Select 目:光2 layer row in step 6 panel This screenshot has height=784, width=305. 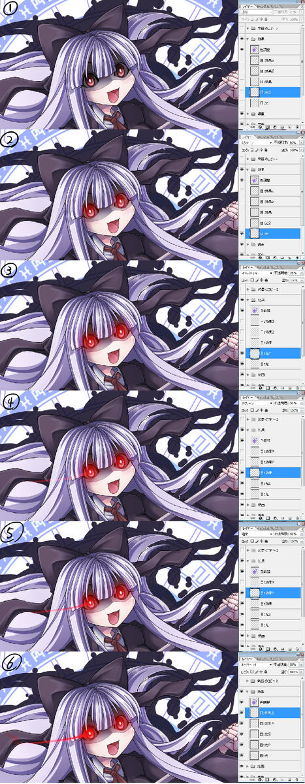coord(273,745)
